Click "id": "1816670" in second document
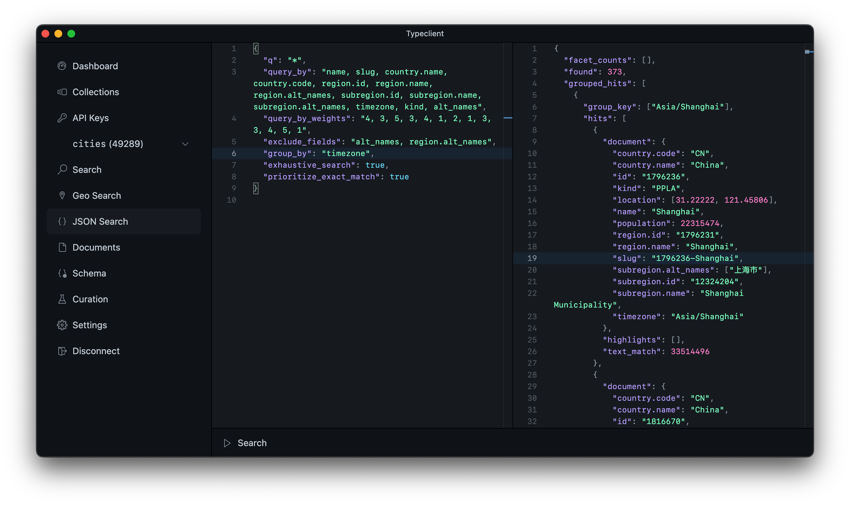Screen dimensions: 850x505 (651, 421)
